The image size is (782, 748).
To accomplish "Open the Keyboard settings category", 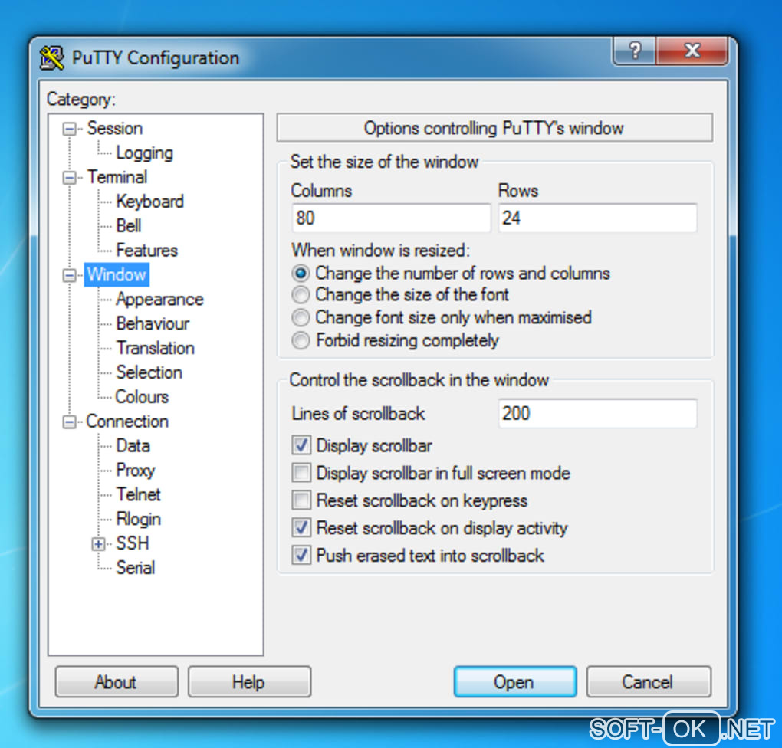I will tap(149, 202).
